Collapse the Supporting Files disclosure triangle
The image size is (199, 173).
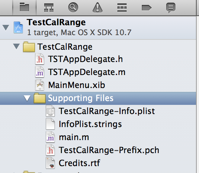point(27,98)
